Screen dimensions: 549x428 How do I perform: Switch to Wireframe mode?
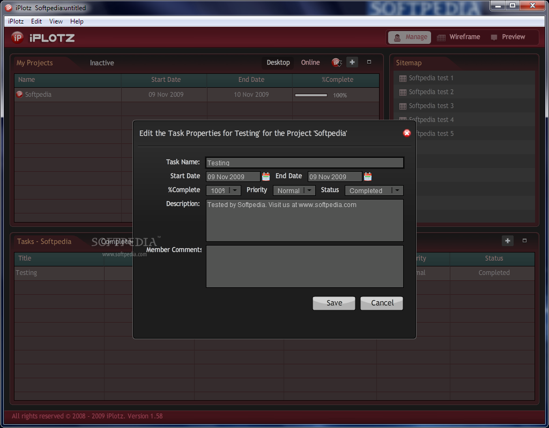(x=458, y=37)
